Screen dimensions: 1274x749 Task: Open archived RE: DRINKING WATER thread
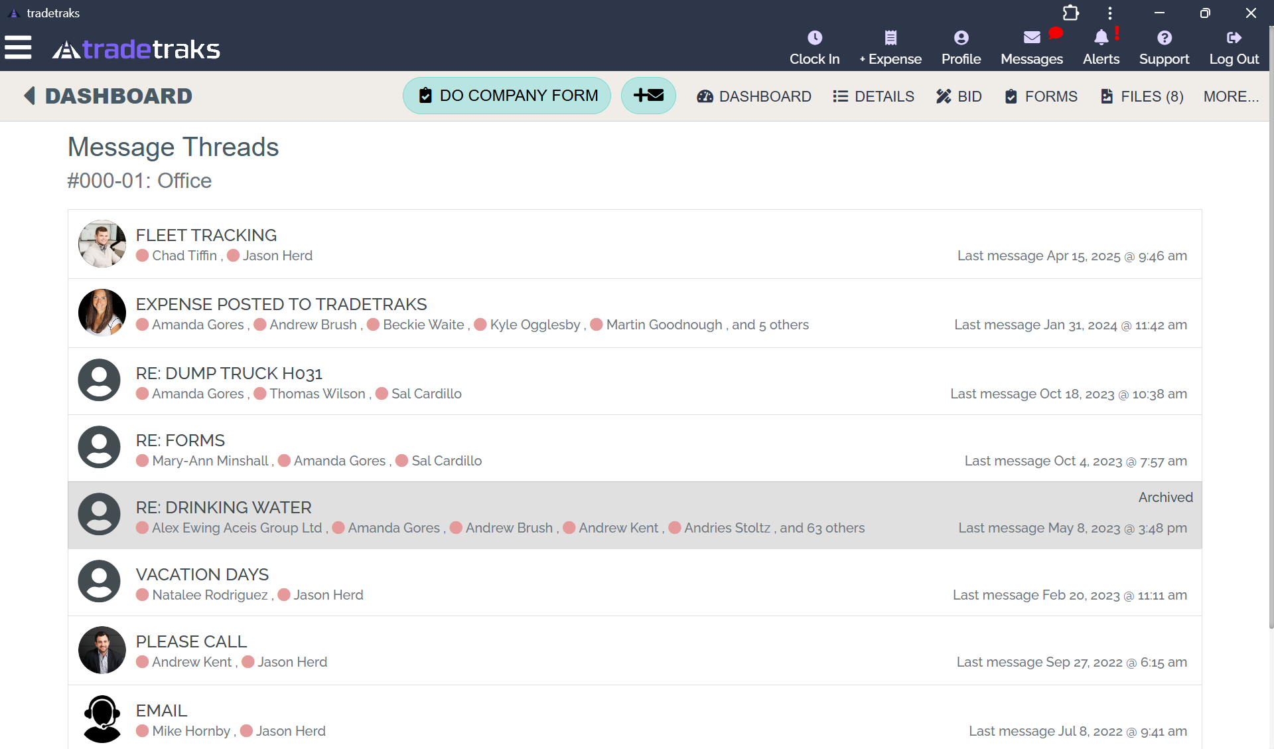click(634, 516)
